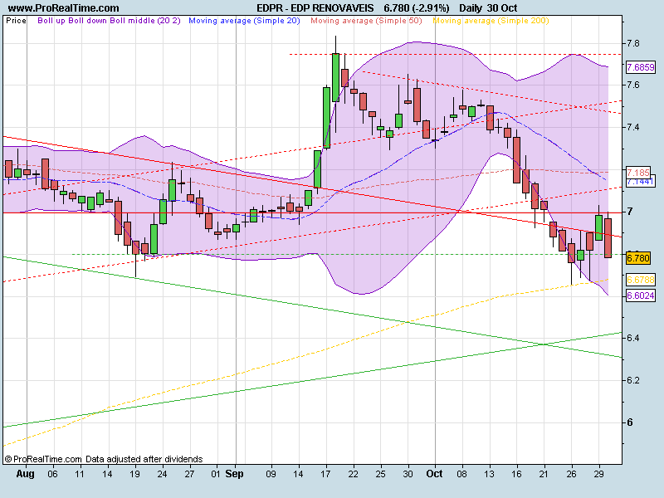Click the 24 date label on the date axis
664x498 pixels.
coord(162,474)
